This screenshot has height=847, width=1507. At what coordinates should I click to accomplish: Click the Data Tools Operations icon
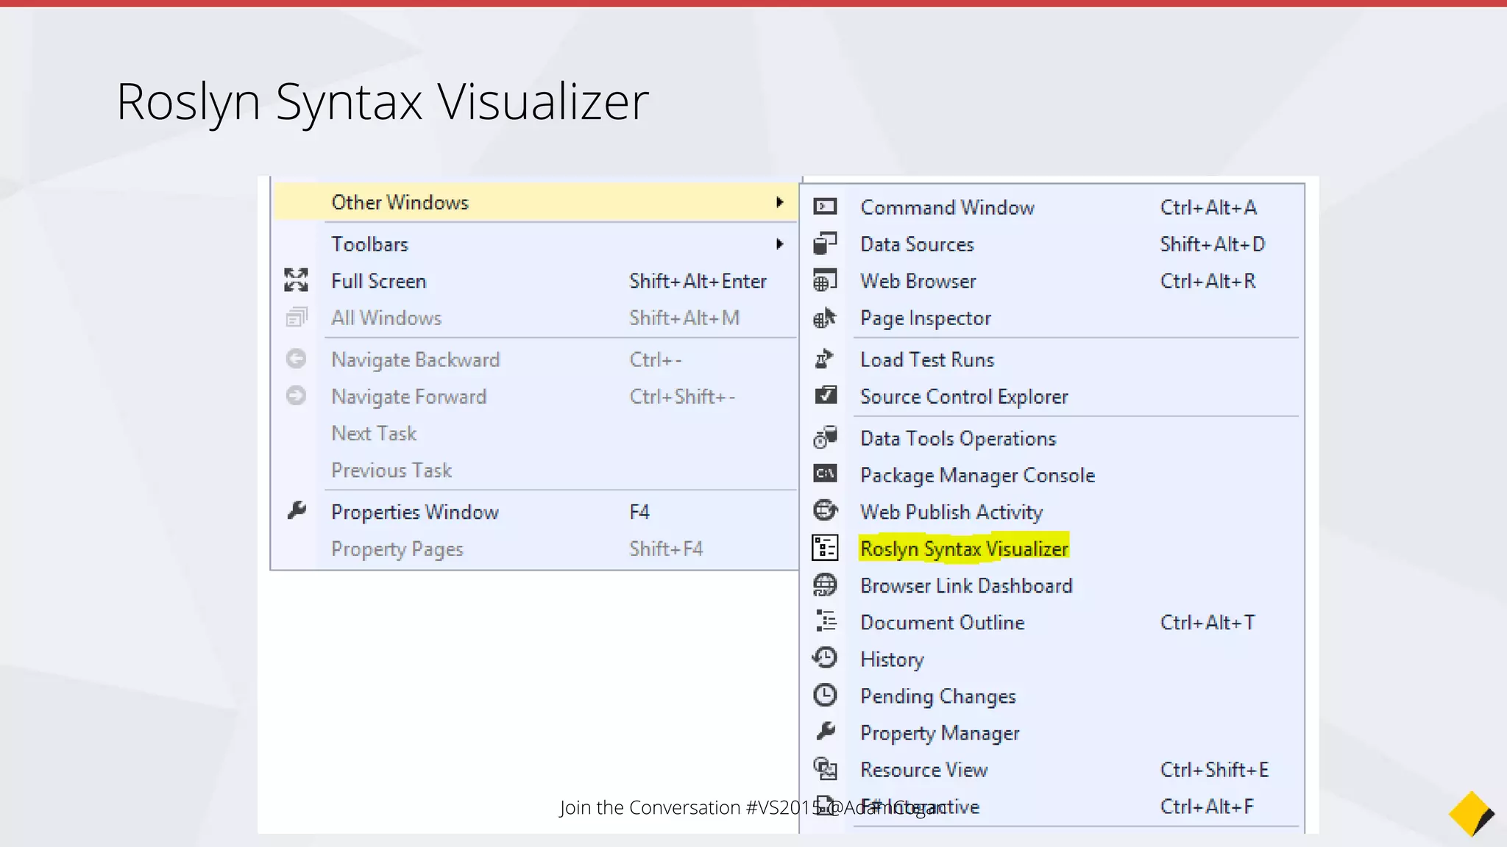click(x=825, y=437)
